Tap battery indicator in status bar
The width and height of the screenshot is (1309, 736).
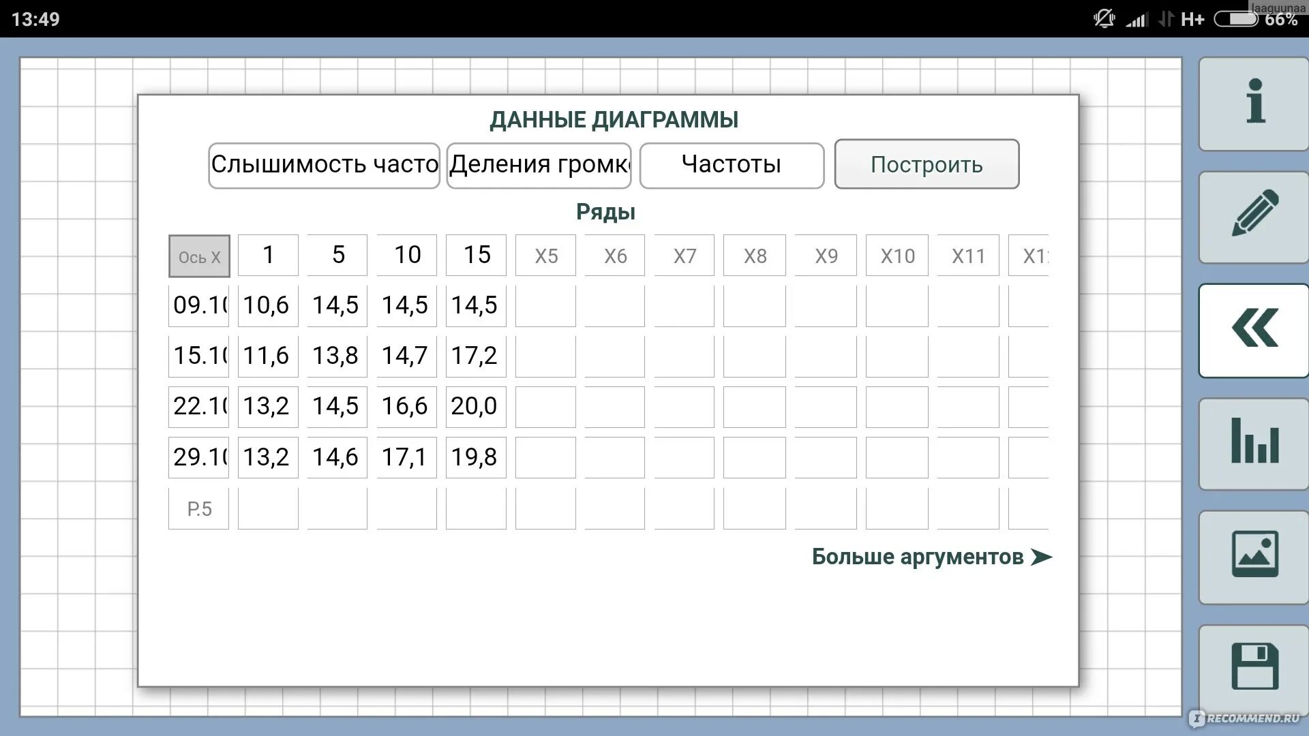click(x=1235, y=18)
